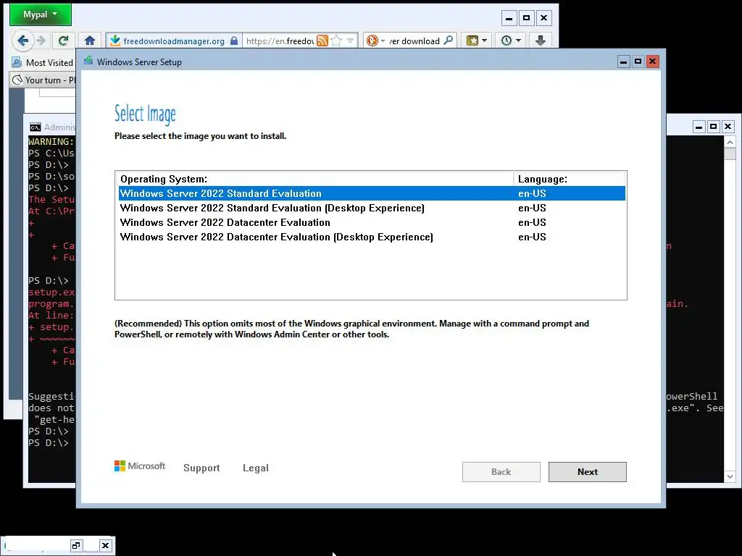Screen dimensions: 742x556
Task: Expand the history button dropdown arrow
Action: [519, 41]
